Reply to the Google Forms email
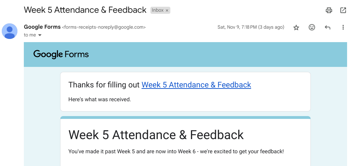Viewport: 351px width, 166px height. point(328,27)
